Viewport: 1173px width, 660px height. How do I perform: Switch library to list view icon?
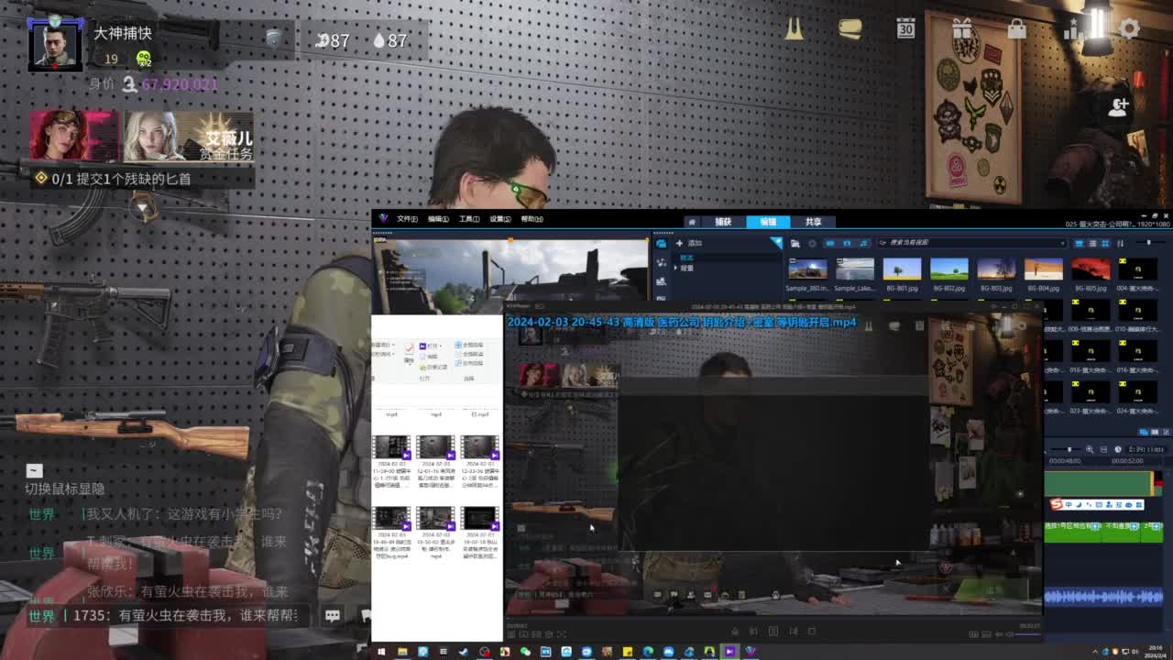[x=1092, y=243]
